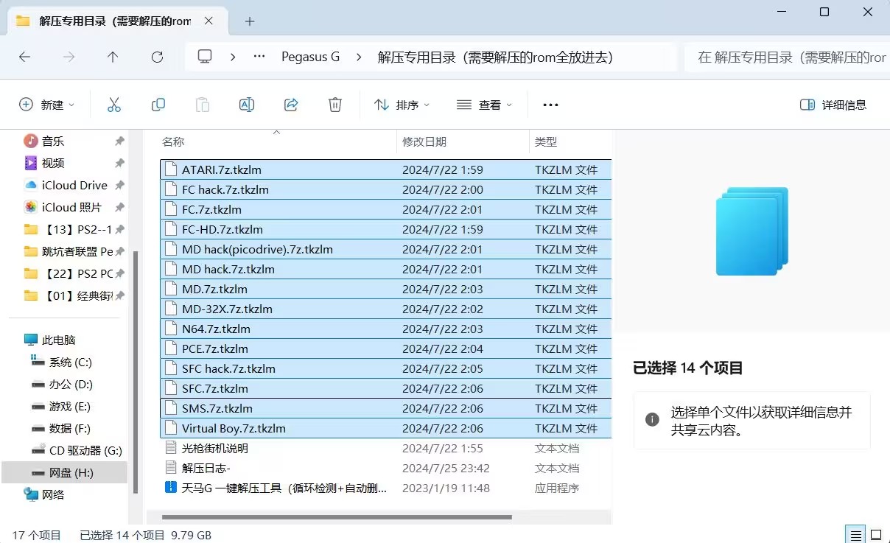Refresh the current folder view
Image resolution: width=890 pixels, height=543 pixels.
click(156, 57)
